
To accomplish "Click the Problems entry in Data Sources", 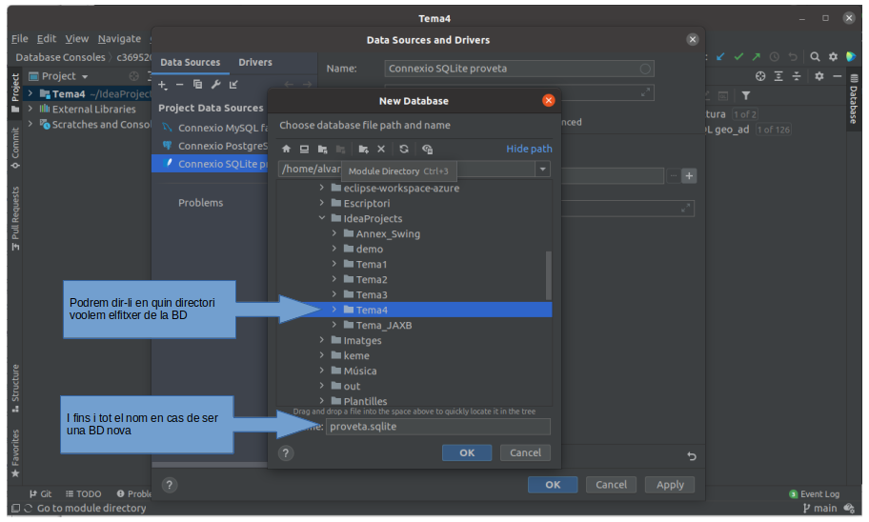I will point(201,203).
